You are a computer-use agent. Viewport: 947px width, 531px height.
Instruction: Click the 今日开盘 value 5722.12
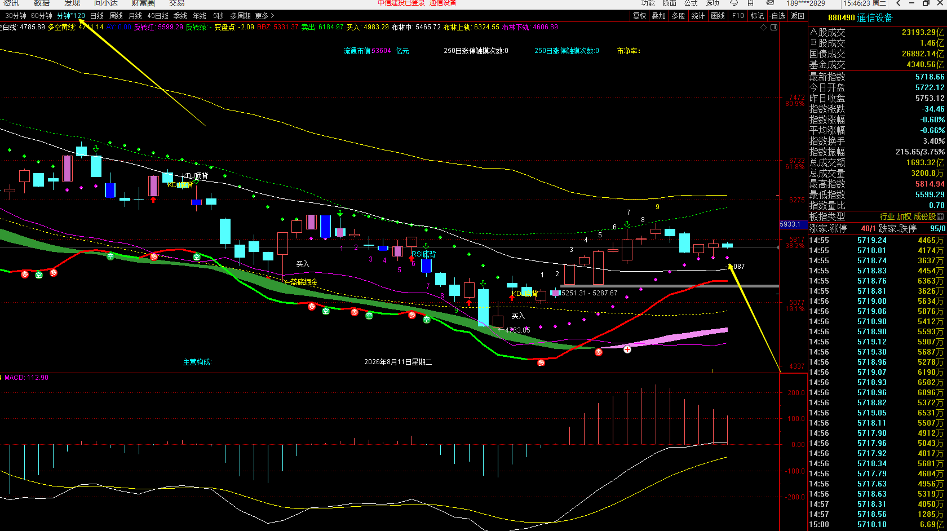pyautogui.click(x=930, y=87)
